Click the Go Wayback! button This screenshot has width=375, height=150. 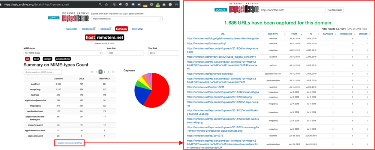tap(335, 10)
